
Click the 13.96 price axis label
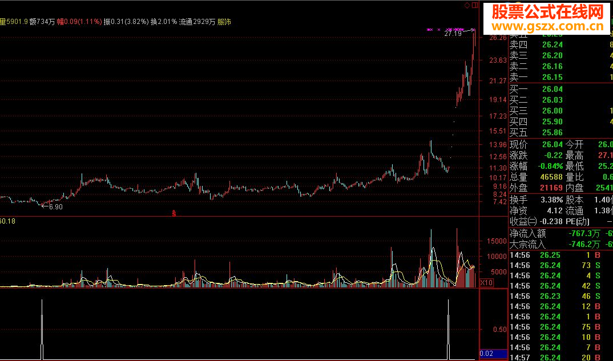point(498,145)
